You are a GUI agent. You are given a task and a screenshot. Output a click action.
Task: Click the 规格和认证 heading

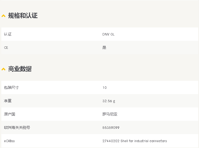tap(23, 16)
